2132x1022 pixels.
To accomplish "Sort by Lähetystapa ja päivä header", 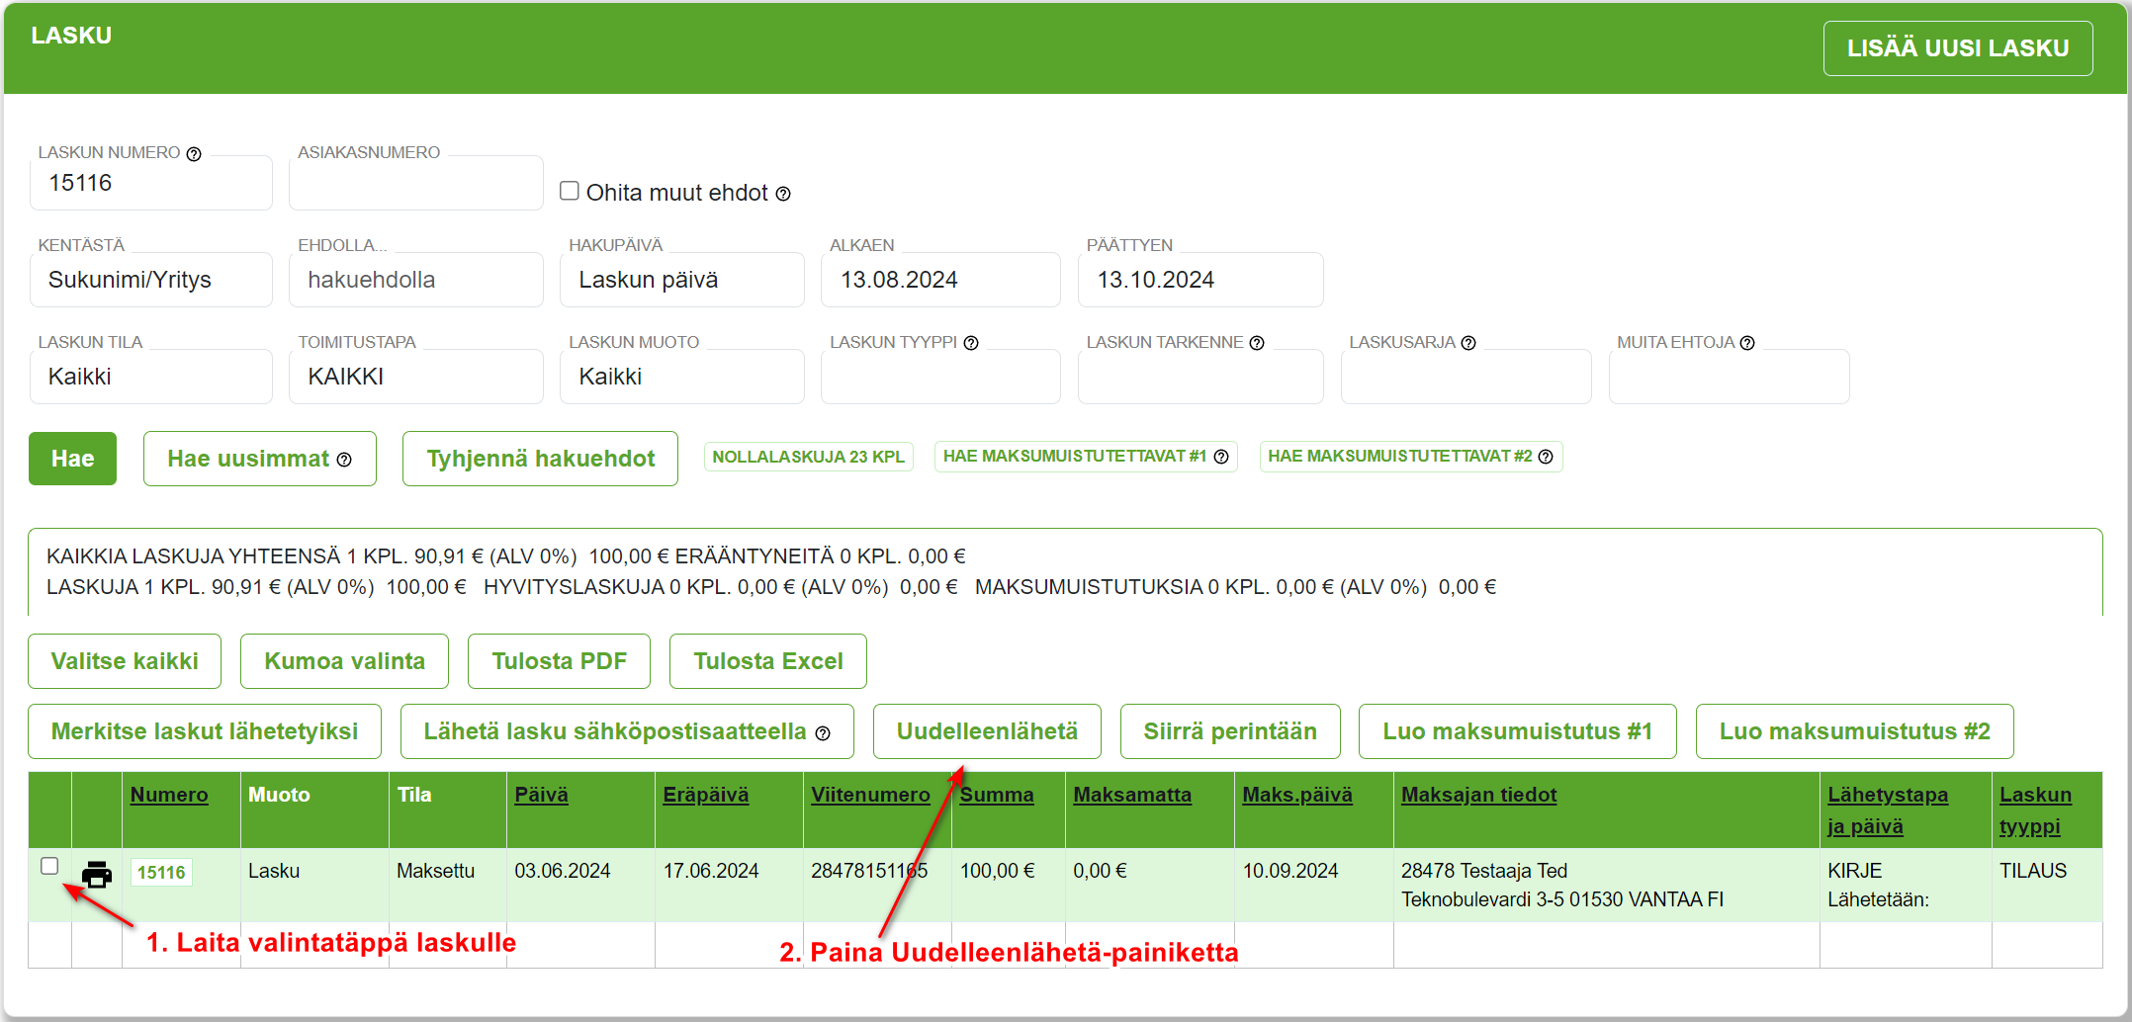I will click(x=1888, y=810).
